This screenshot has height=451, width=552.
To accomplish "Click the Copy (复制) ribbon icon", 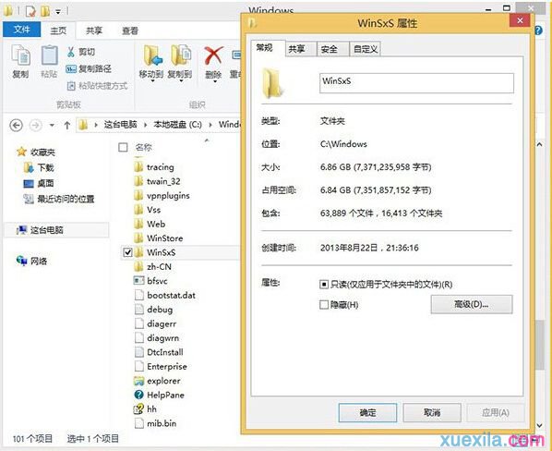I will click(21, 56).
